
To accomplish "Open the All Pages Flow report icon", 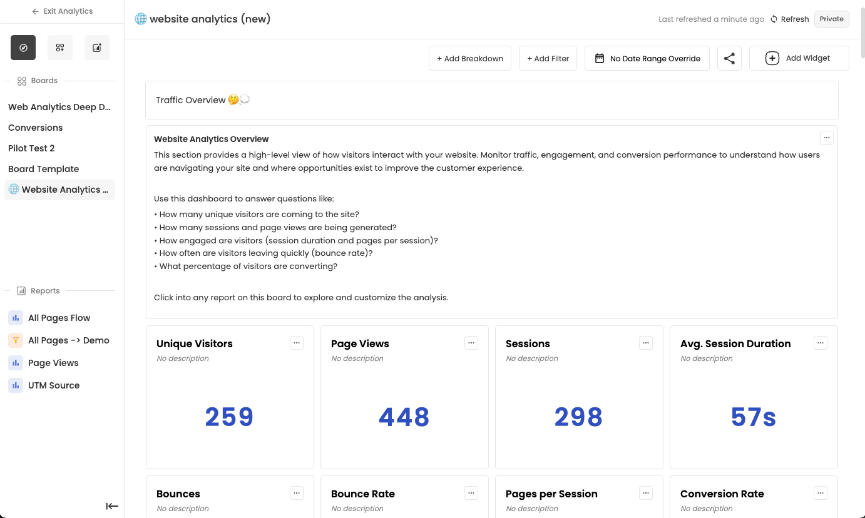I will point(16,318).
